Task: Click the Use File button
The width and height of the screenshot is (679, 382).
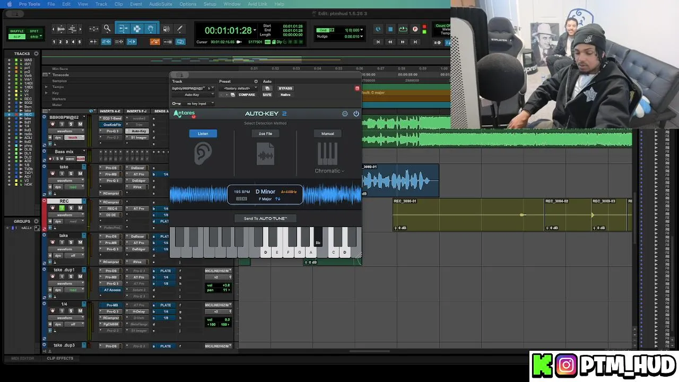Action: 265,134
